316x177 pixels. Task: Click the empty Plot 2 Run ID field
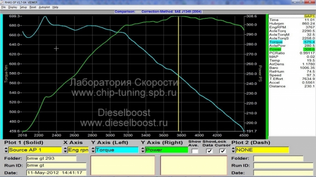tap(283, 166)
